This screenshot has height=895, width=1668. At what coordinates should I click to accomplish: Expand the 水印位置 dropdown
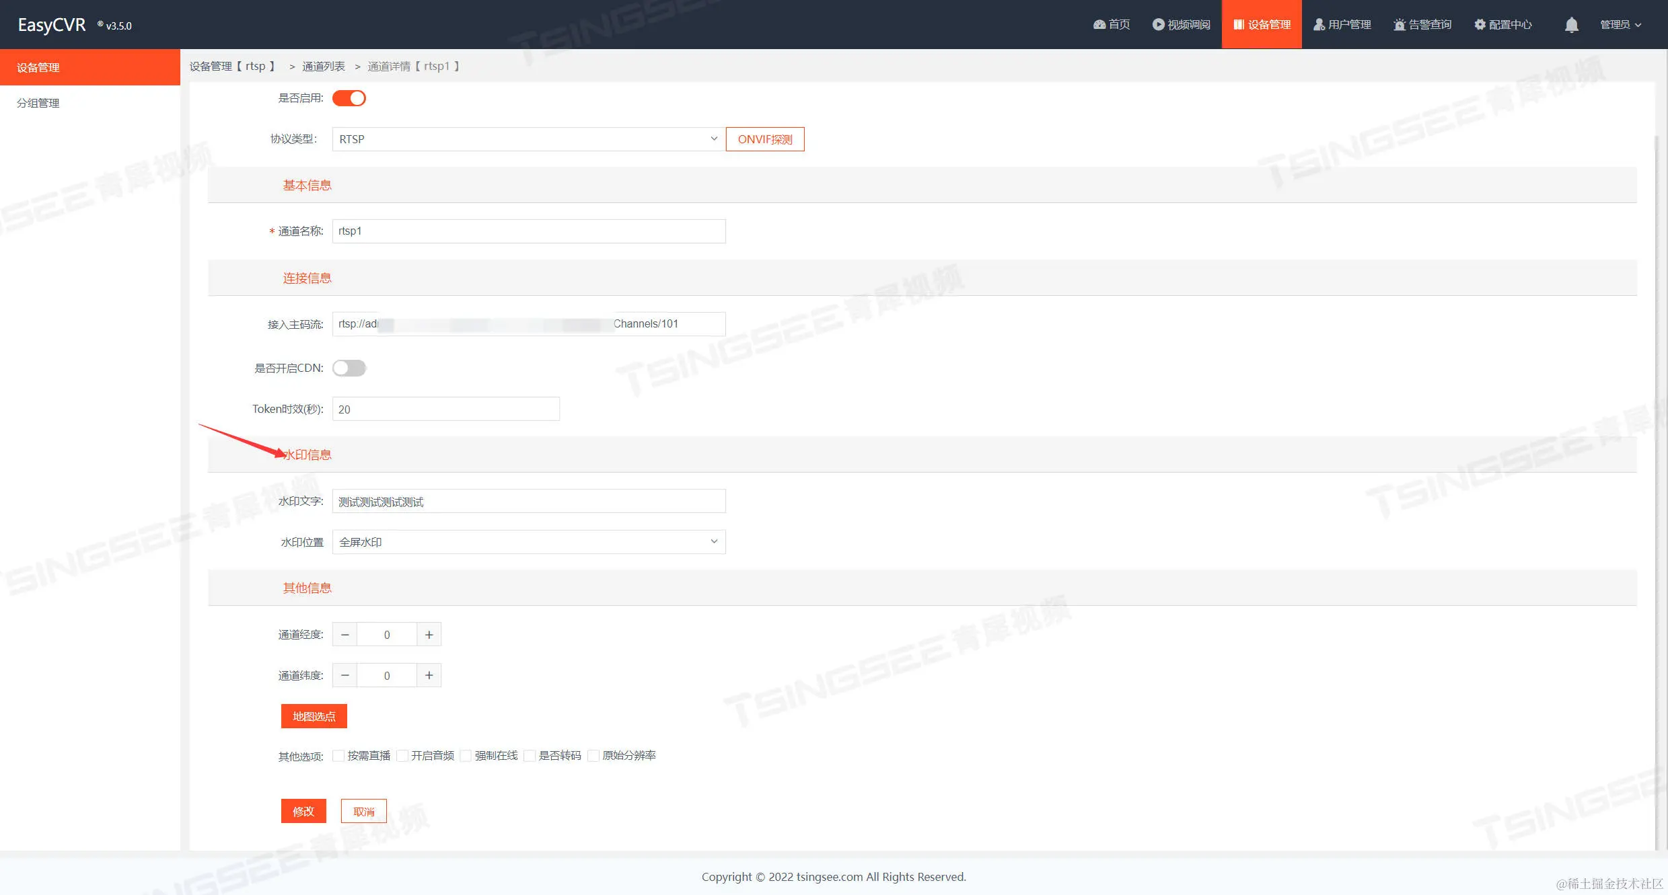[528, 542]
